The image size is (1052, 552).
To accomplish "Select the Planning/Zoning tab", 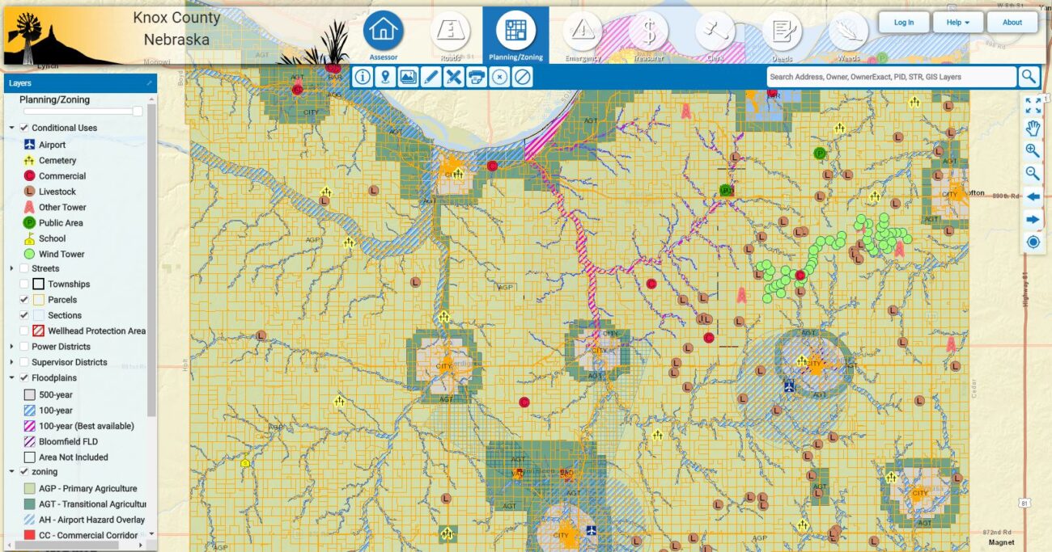I will point(515,36).
